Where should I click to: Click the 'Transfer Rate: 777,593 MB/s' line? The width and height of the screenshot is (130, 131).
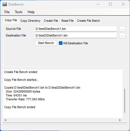click(x=25, y=99)
